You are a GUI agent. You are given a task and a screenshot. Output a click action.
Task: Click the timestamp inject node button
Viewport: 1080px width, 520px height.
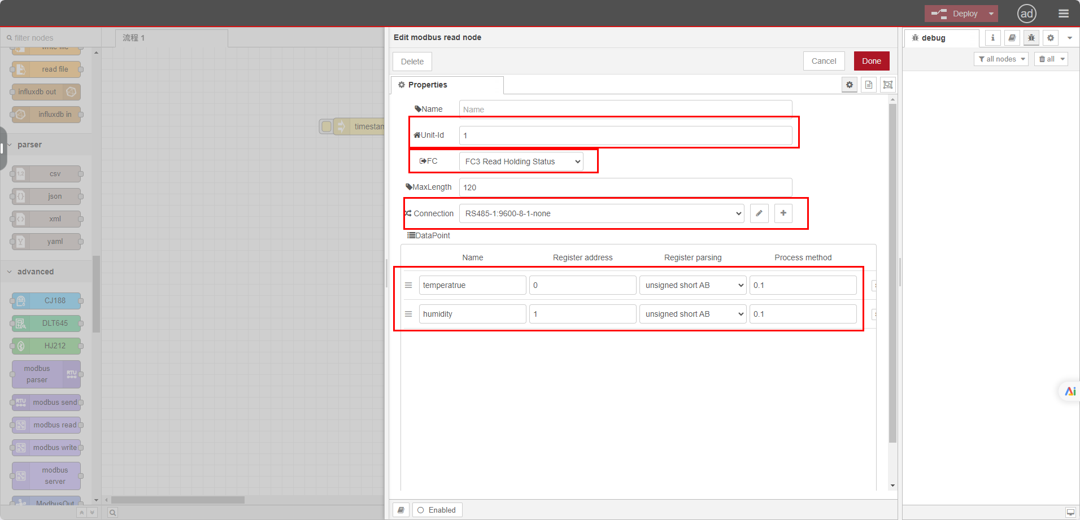(326, 126)
